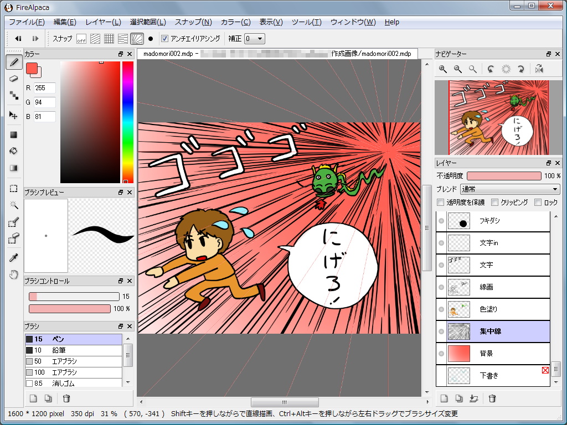Open the スナップ menu

click(193, 22)
